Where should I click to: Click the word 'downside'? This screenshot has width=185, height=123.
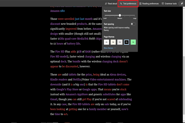tap(56, 85)
